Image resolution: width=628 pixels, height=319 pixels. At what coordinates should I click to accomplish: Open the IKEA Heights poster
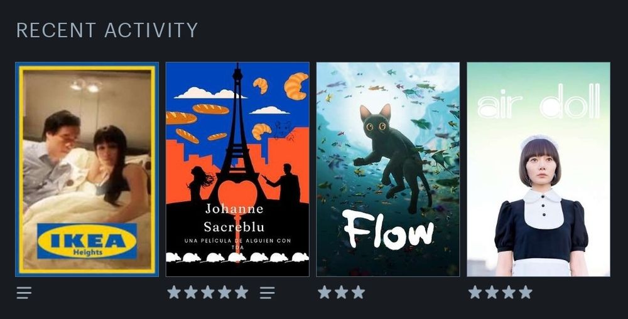coord(87,169)
